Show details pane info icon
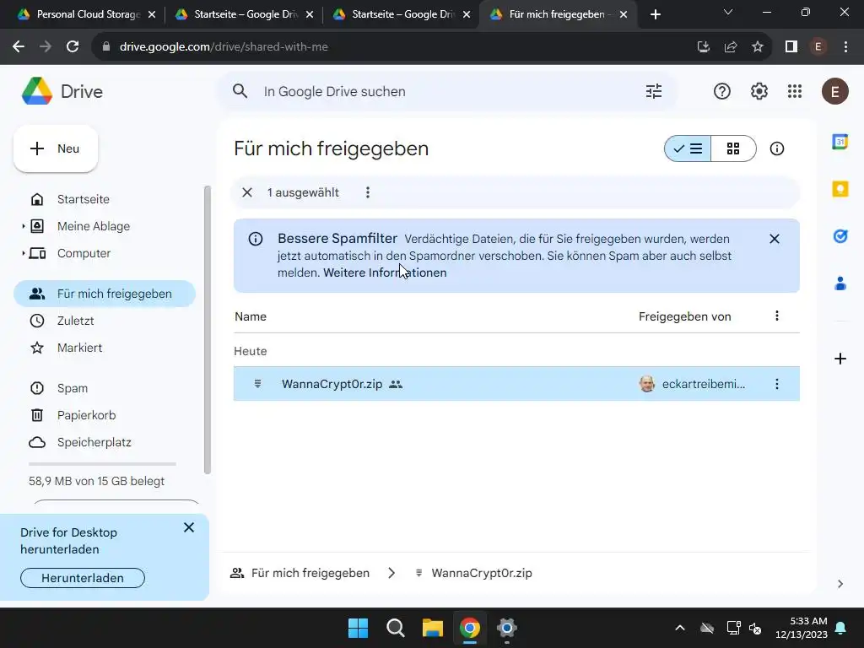This screenshot has width=864, height=648. pos(776,148)
